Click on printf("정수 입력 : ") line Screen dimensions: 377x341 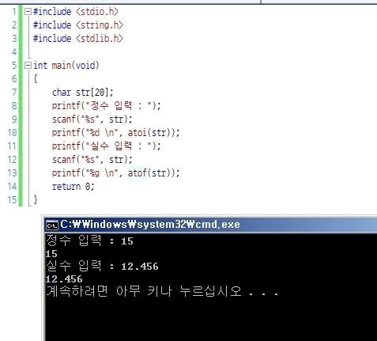click(107, 106)
